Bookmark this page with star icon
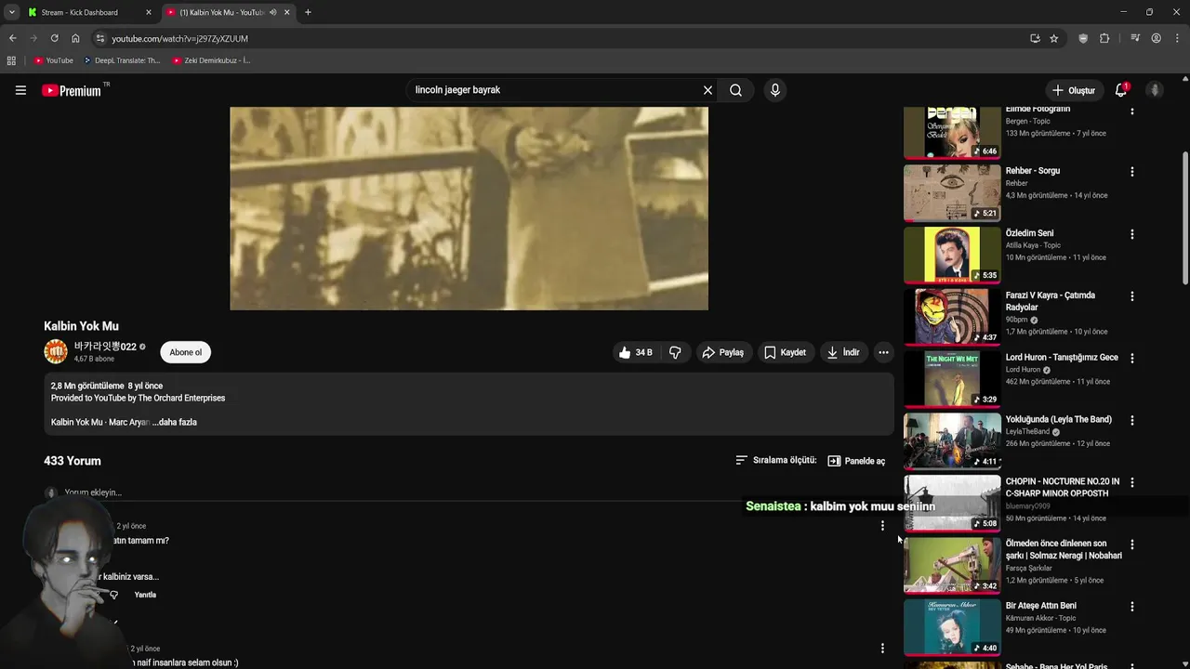This screenshot has width=1190, height=669. click(x=1053, y=38)
